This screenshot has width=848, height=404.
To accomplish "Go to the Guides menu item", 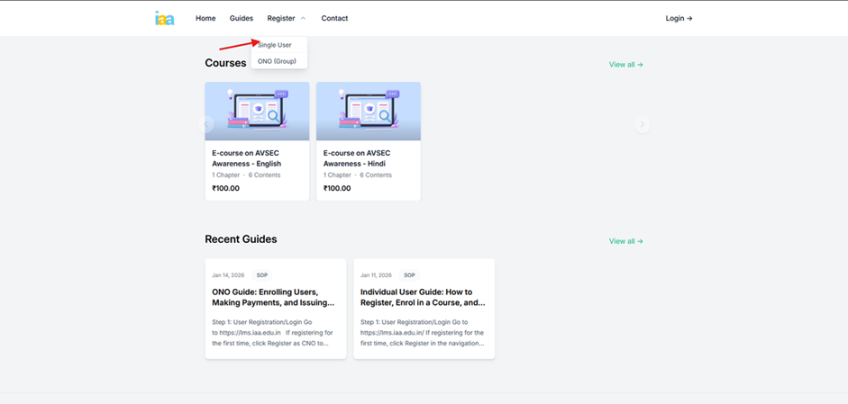I will click(x=241, y=18).
